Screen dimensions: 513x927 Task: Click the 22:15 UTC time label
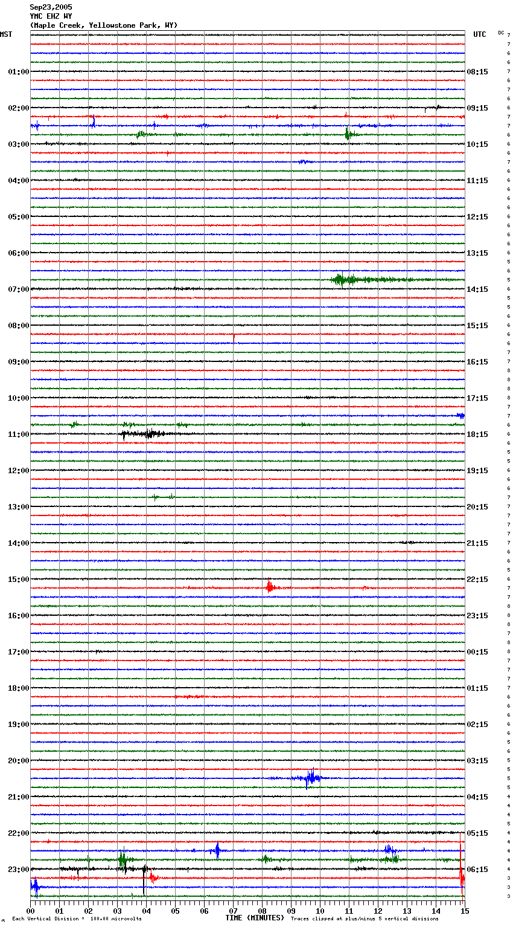click(x=477, y=580)
